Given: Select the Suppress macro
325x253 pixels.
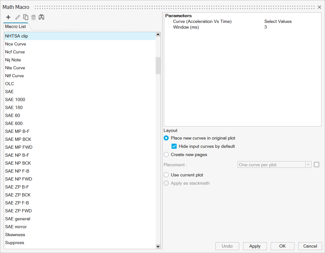Looking at the screenshot, I should (x=80, y=243).
